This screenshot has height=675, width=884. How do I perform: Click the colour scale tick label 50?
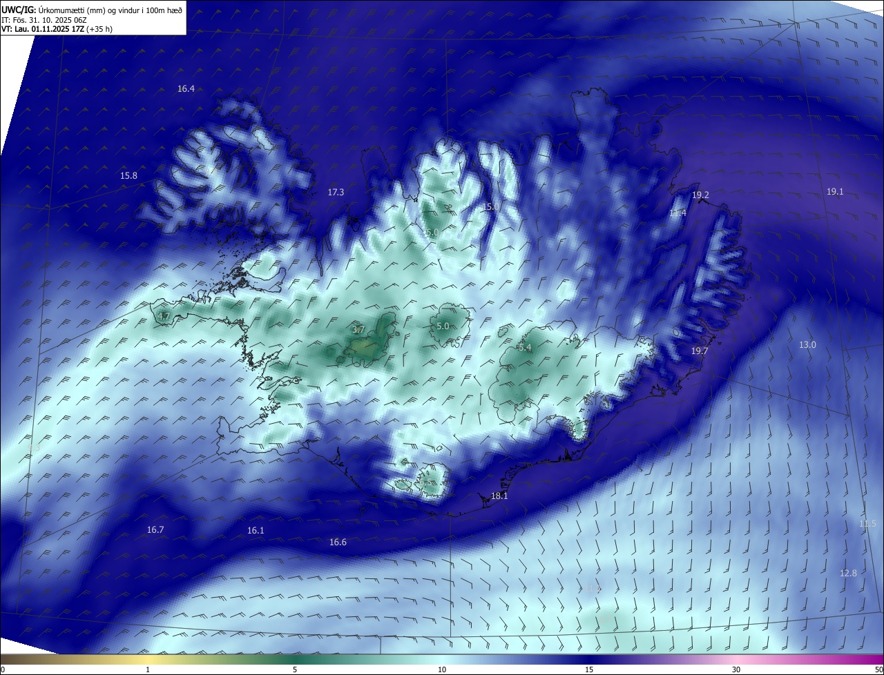click(x=878, y=669)
